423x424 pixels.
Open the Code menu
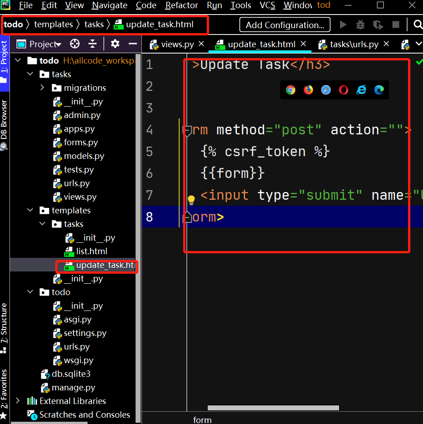(x=146, y=5)
